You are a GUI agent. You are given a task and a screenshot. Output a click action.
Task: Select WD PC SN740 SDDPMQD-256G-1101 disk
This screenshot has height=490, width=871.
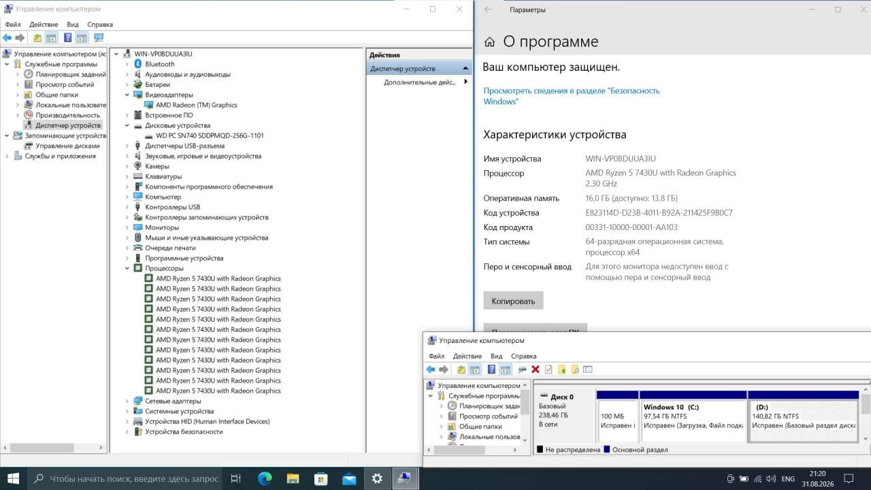click(210, 135)
